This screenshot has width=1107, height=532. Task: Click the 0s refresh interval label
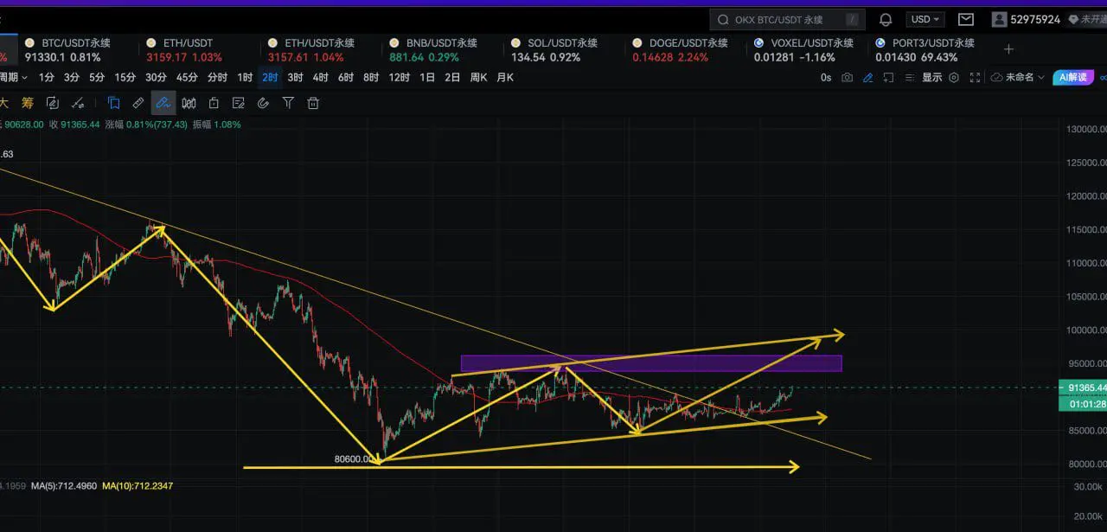coord(826,77)
